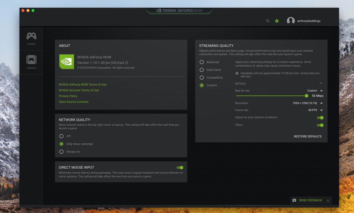The image size is (354, 213).
Task: Set Network Quality to Always on
Action: (x=61, y=151)
